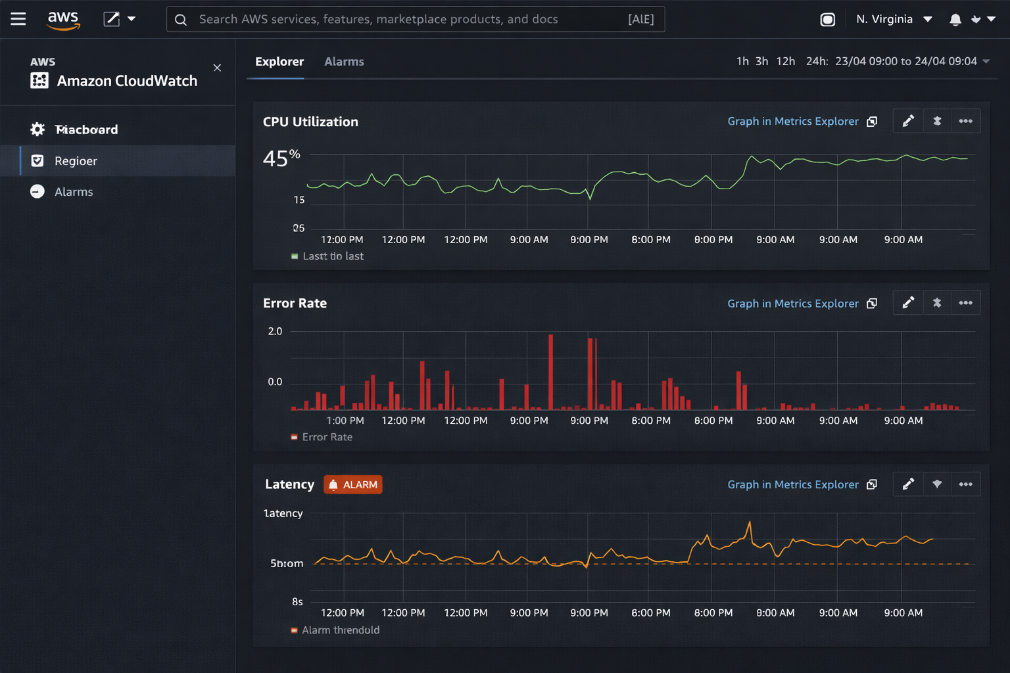Open the Latency widget more options menu
1010x673 pixels.
(965, 484)
